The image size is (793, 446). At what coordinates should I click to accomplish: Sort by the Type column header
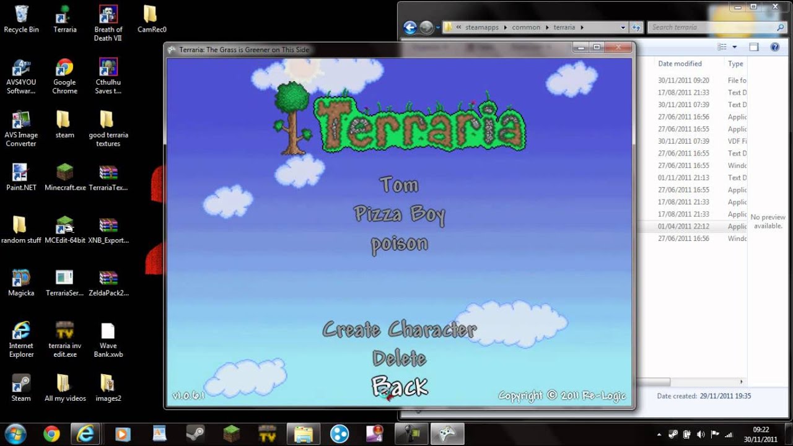click(x=736, y=63)
